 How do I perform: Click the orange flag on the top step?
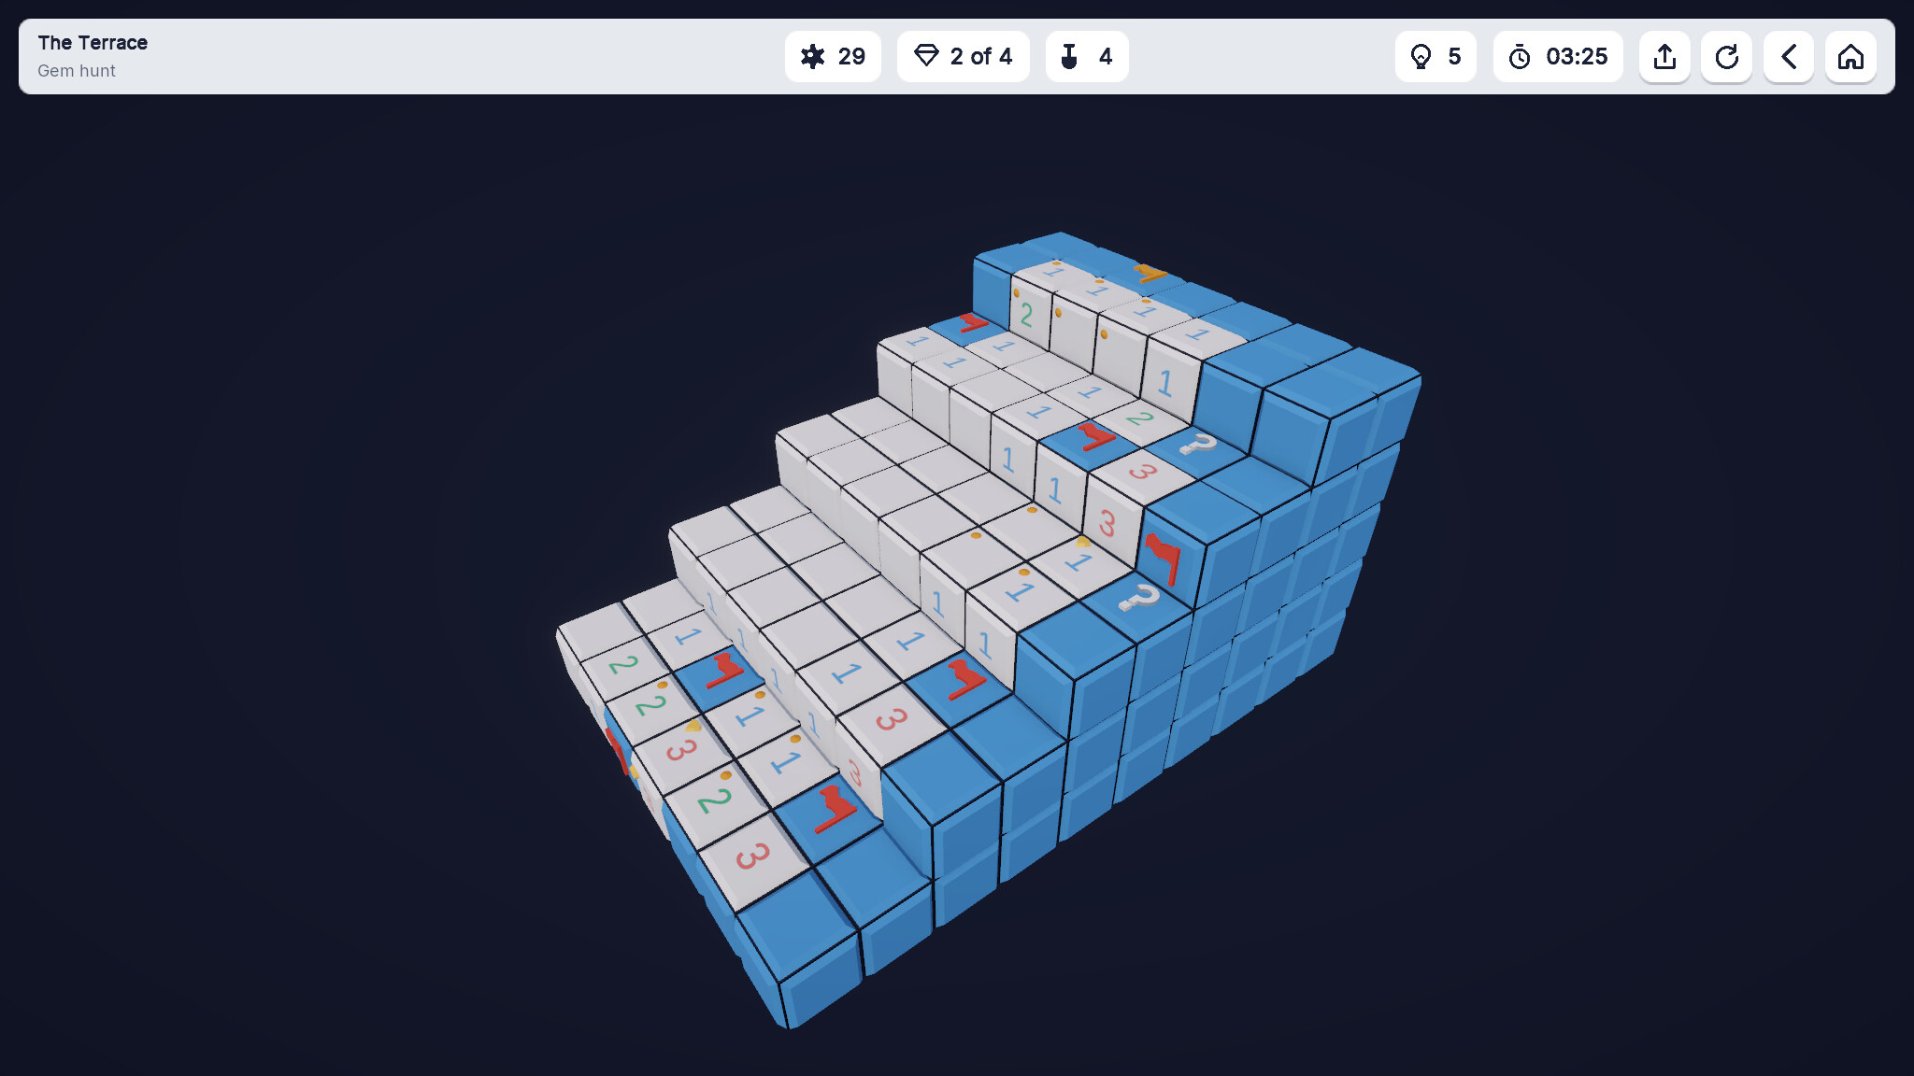tap(1149, 273)
